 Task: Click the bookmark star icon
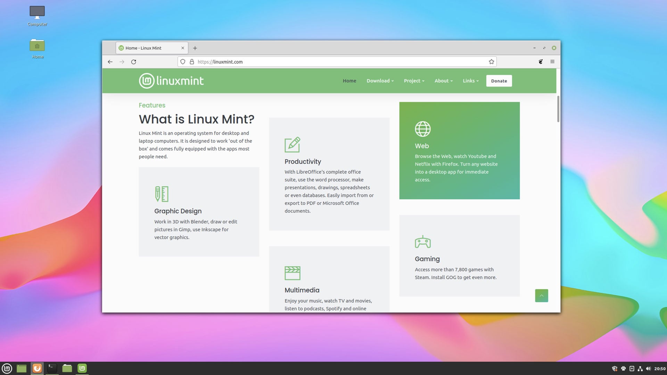(491, 61)
